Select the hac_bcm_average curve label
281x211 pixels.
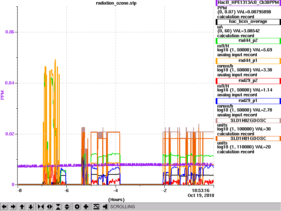coord(248,22)
